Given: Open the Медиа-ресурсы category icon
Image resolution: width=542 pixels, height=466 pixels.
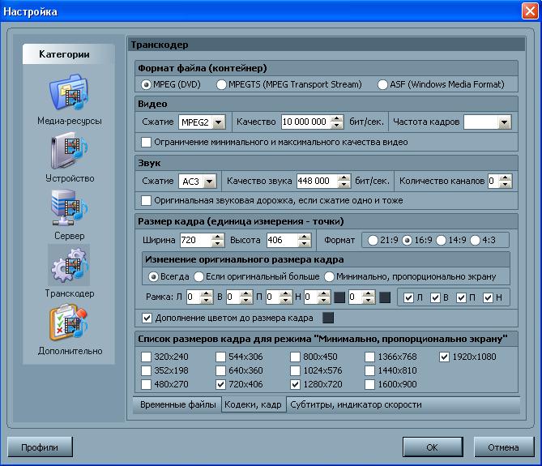Looking at the screenshot, I should [69, 92].
